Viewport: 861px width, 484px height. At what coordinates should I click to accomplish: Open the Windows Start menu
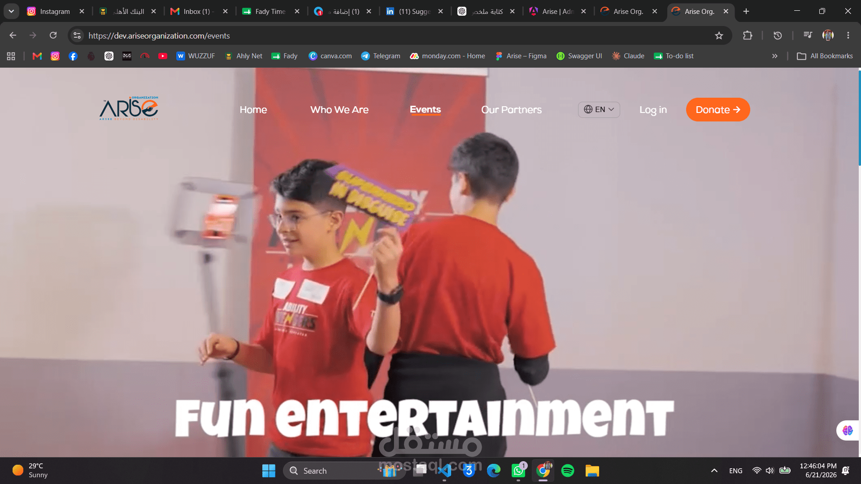coord(269,471)
